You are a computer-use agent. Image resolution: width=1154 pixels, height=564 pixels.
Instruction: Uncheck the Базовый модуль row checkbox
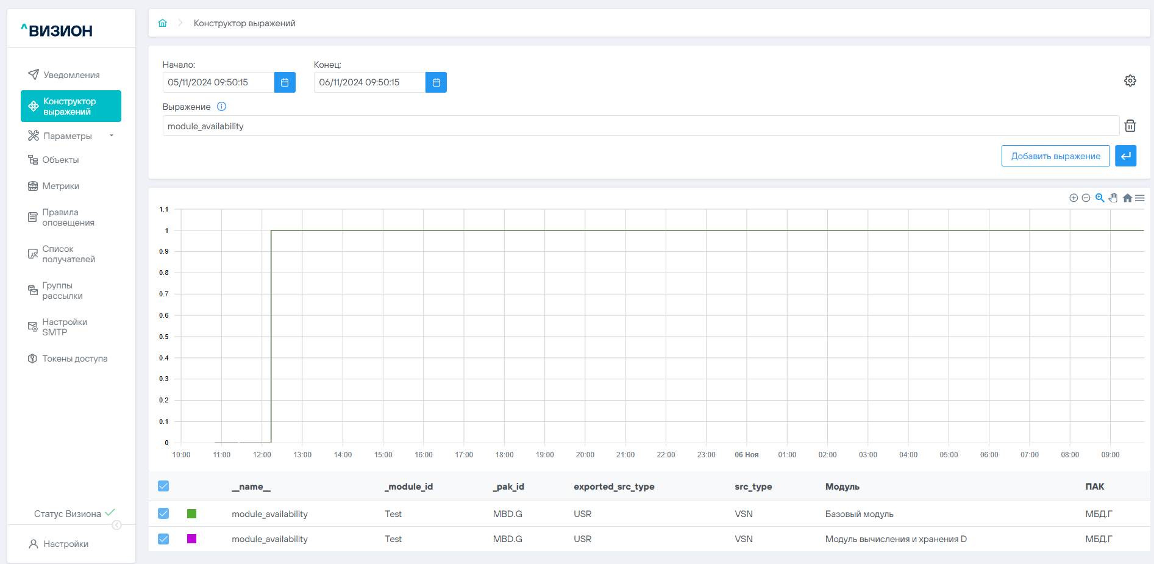point(163,514)
